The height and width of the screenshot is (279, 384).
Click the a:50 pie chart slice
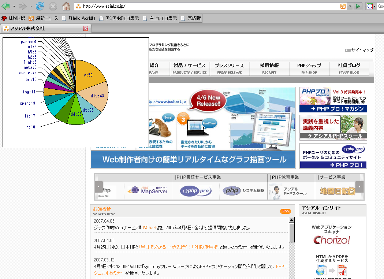tap(89, 75)
